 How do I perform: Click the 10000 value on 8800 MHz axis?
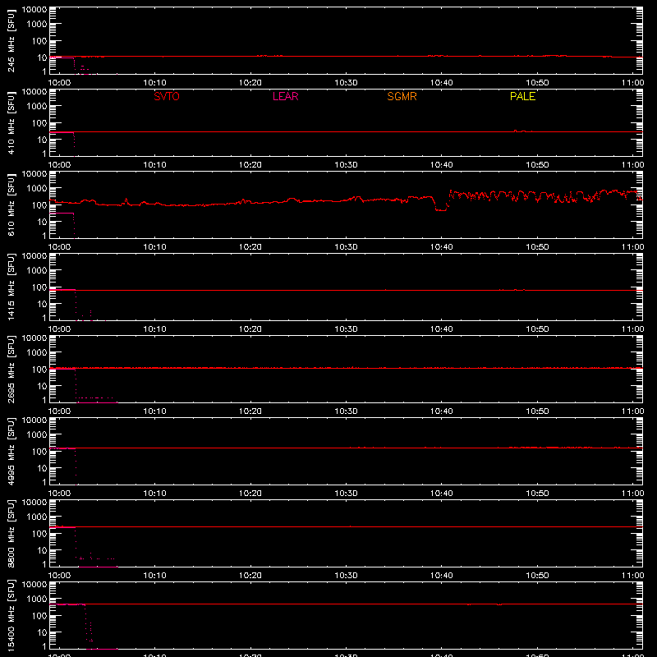click(x=34, y=503)
